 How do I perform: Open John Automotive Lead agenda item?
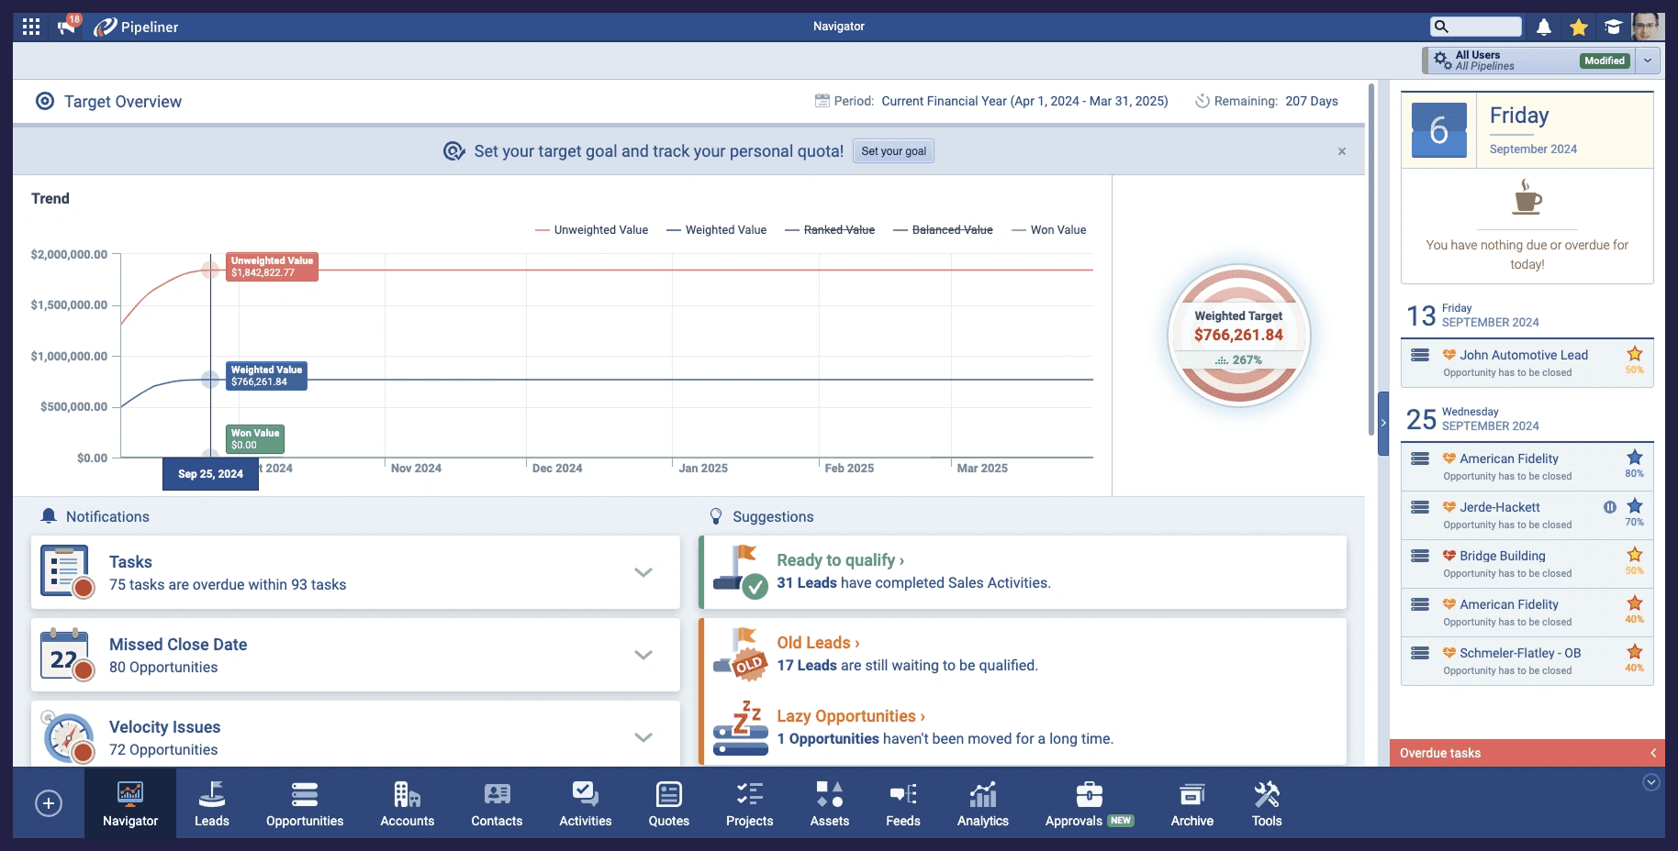tap(1527, 363)
